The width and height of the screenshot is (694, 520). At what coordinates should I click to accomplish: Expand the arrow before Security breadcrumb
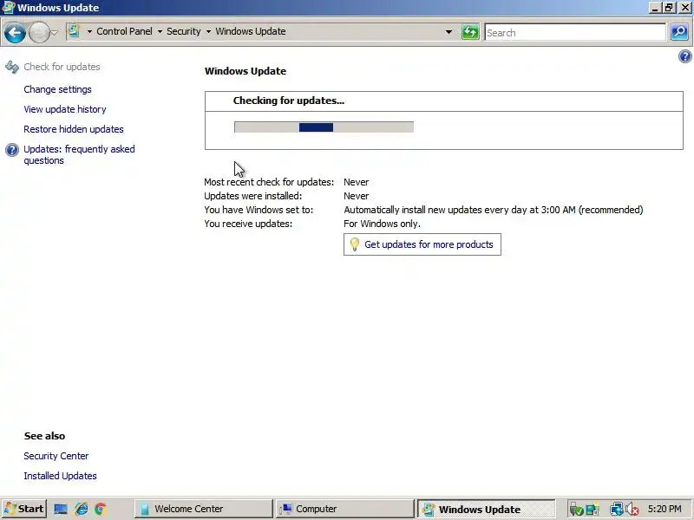coord(160,32)
